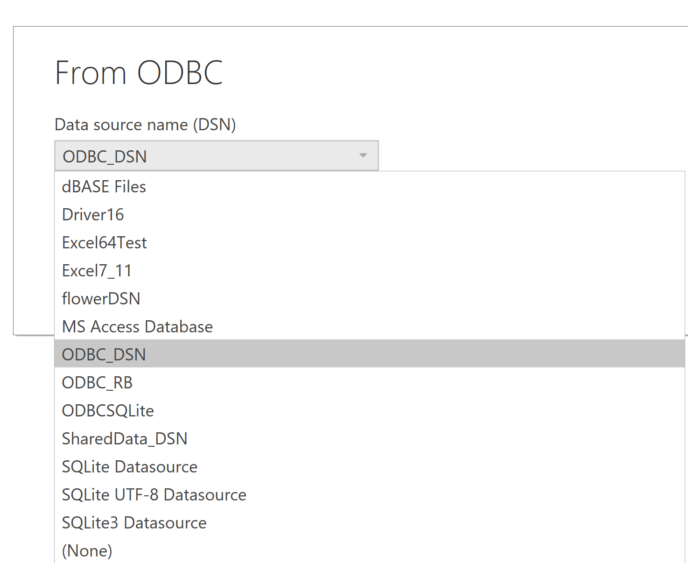Choose the (None) option at the bottom
This screenshot has height=563, width=688.
(87, 550)
